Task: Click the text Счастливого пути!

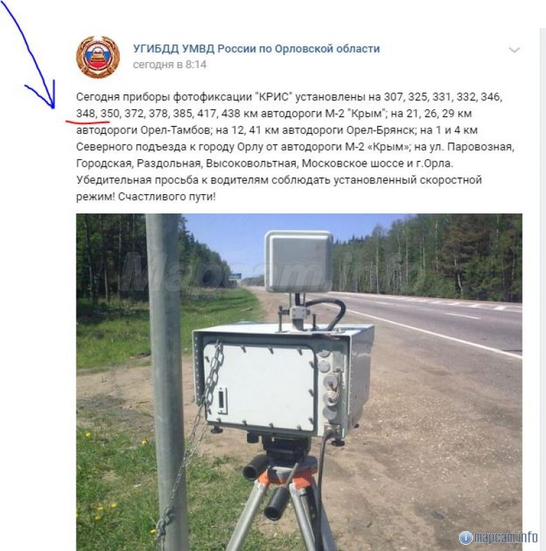Action: [x=167, y=196]
